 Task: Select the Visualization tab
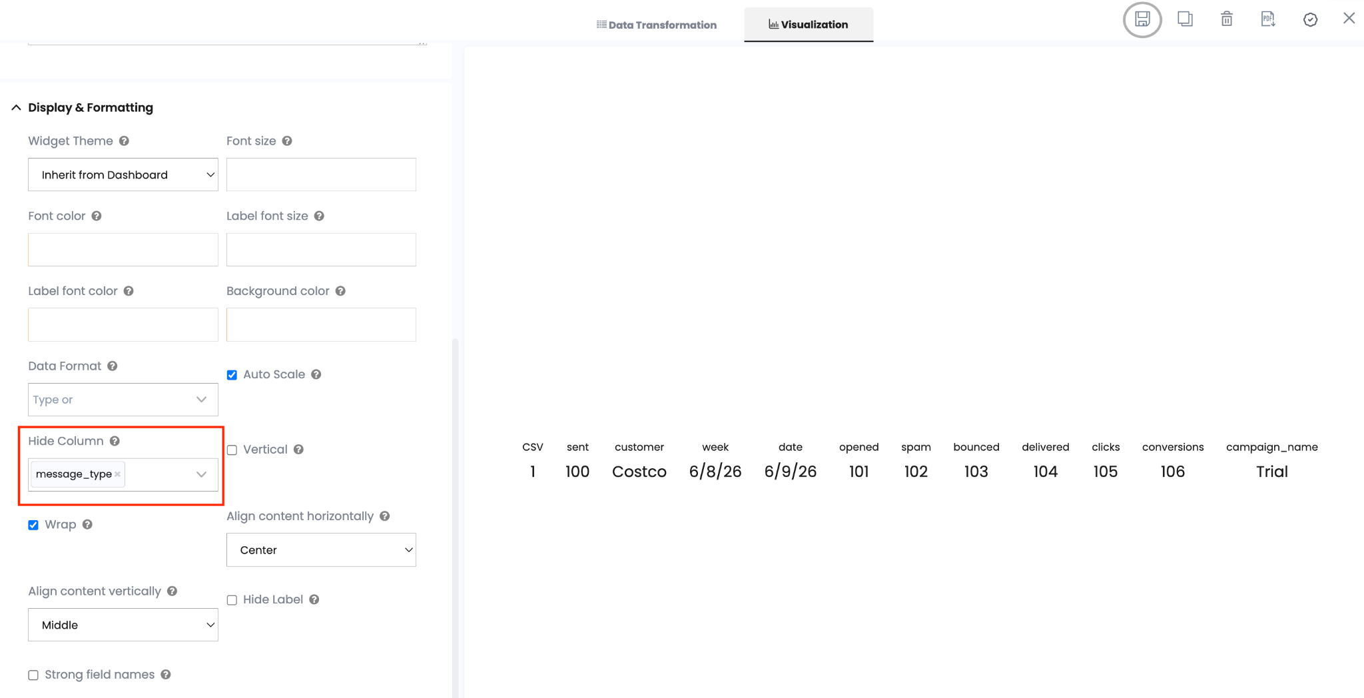[809, 25]
